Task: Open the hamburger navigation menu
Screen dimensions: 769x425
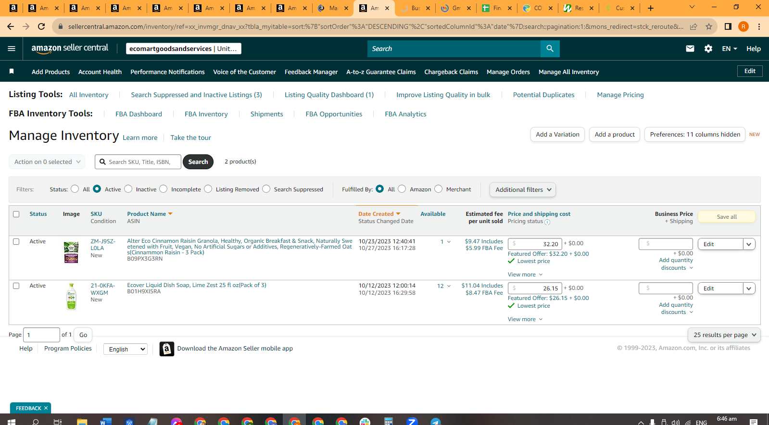Action: 12,49
